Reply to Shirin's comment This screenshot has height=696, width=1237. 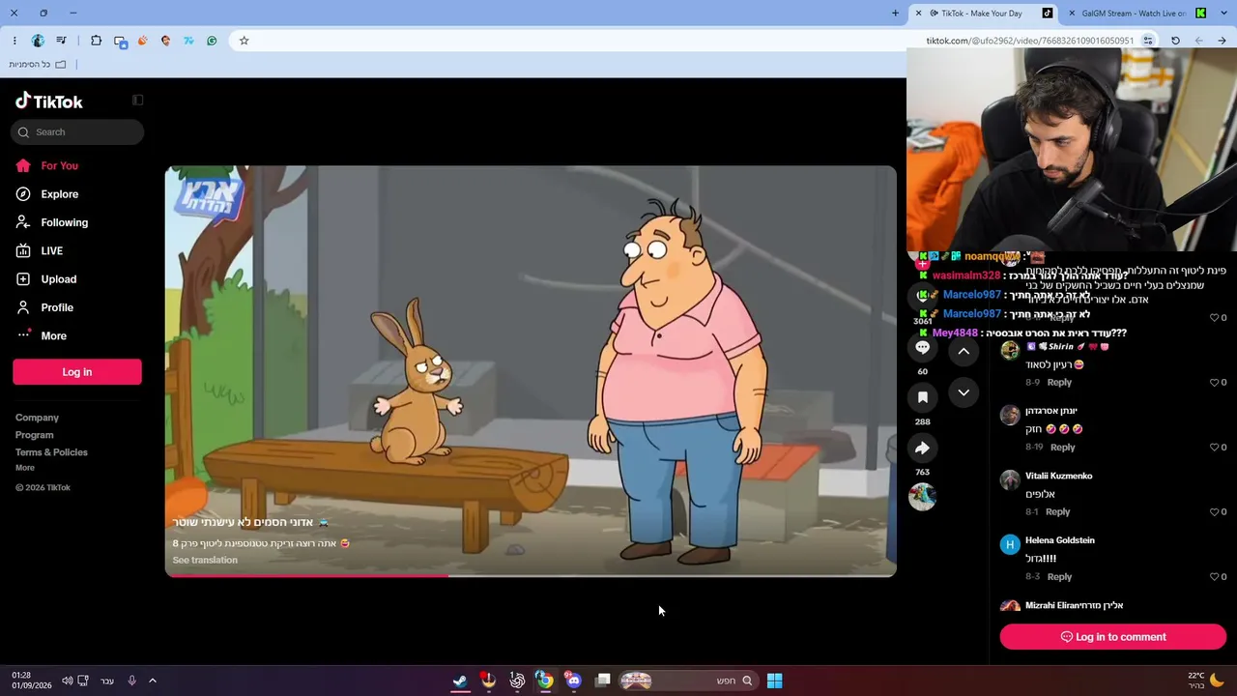point(1059,383)
